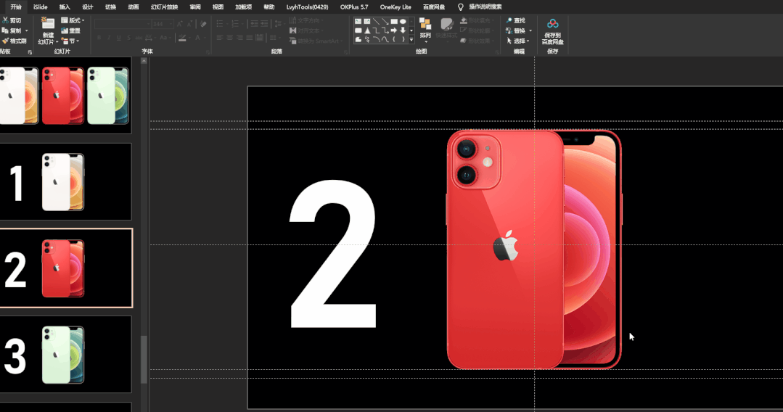
Task: Expand the shapes gallery More arrow
Action: coord(411,39)
